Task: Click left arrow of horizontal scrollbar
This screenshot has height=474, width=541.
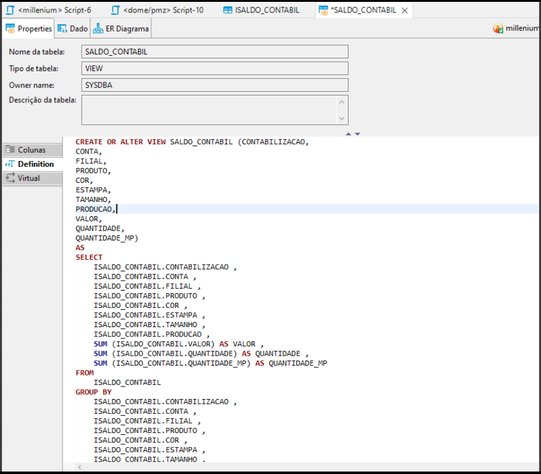Action: [x=79, y=468]
